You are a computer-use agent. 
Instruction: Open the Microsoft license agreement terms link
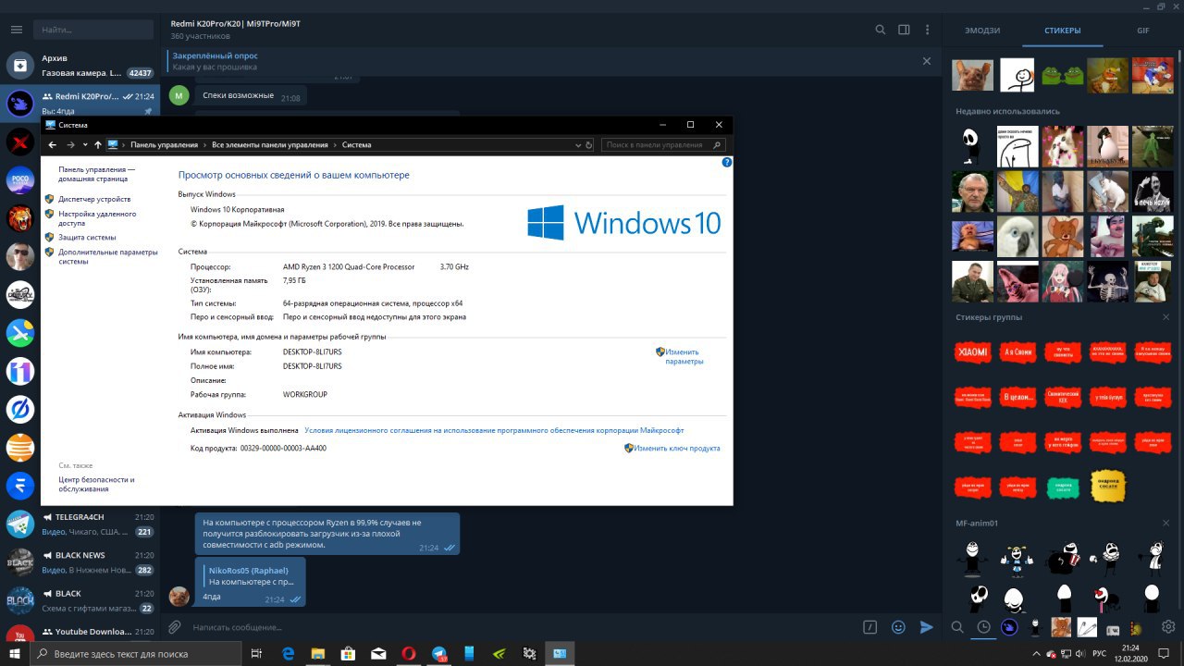494,430
